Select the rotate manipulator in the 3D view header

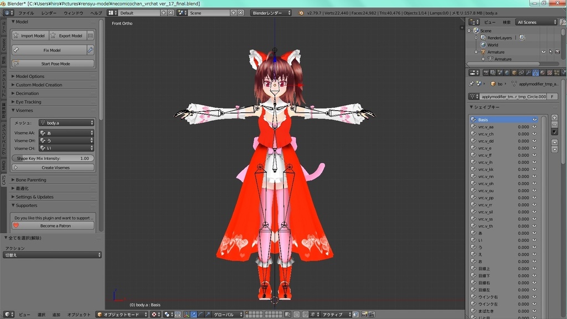pyautogui.click(x=200, y=315)
